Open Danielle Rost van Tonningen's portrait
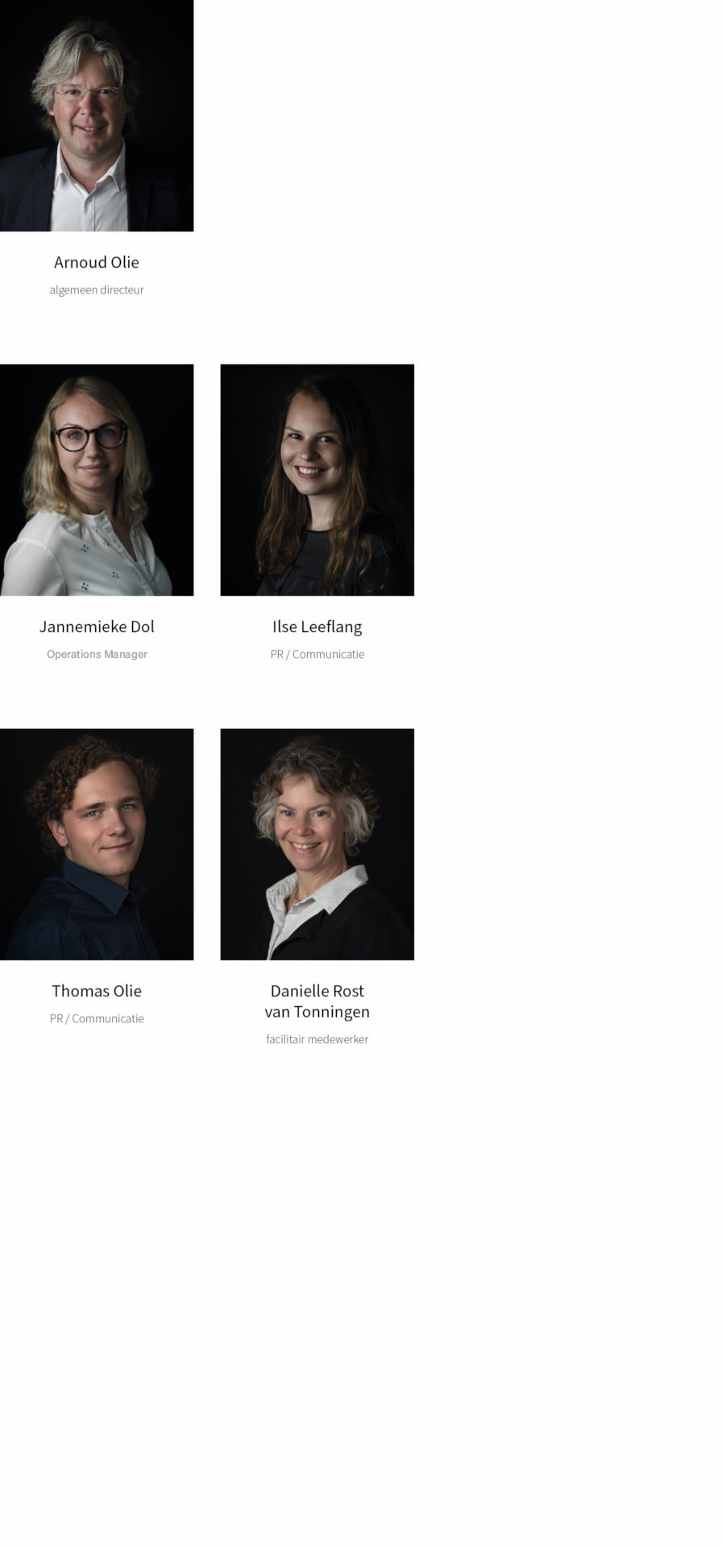The image size is (722, 1548). (317, 844)
